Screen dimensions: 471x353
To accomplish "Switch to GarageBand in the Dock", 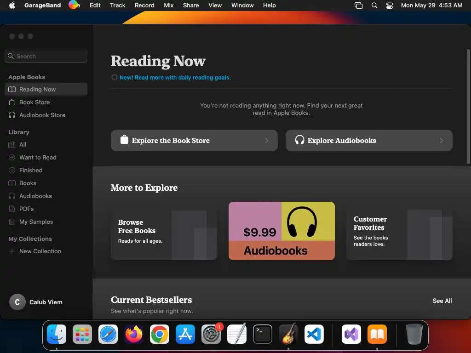I will [x=288, y=334].
